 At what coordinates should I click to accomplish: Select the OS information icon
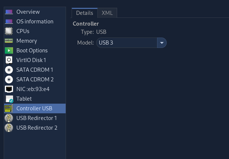click(x=9, y=22)
